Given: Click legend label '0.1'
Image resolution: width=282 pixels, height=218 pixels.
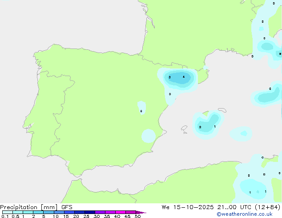Looking at the screenshot, I should 5,216.
